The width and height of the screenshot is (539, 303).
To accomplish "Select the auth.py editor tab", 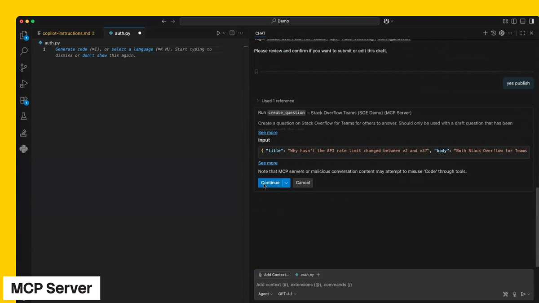I will (x=122, y=33).
